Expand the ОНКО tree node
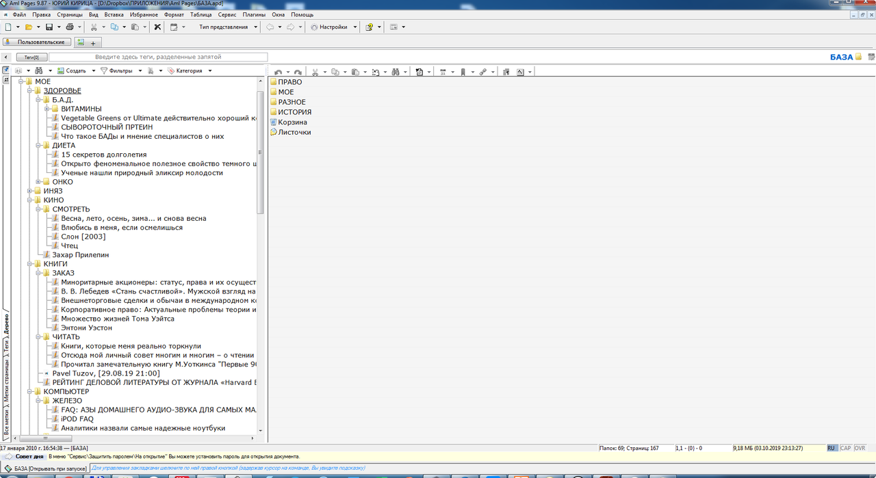The height and width of the screenshot is (478, 876). pyautogui.click(x=38, y=182)
